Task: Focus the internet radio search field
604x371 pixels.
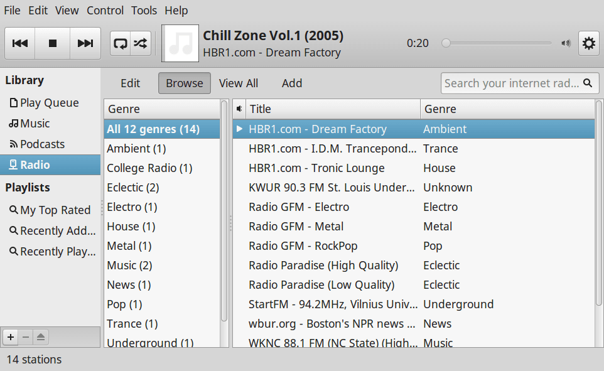Action: tap(511, 83)
